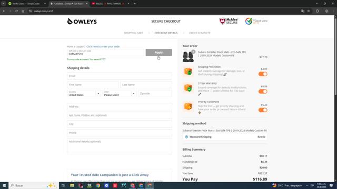Click the browser address bar URL

pyautogui.click(x=43, y=11)
